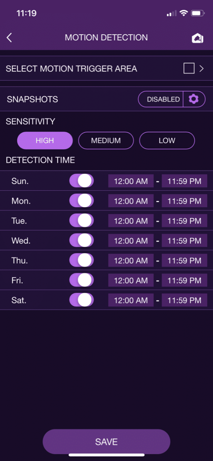213x461 pixels.
Task: Open the home icon in the header
Action: coord(197,38)
